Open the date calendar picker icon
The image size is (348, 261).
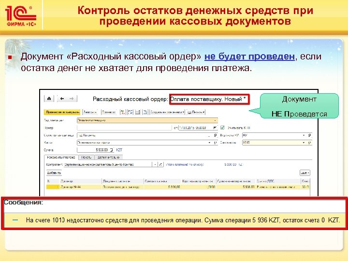pyautogui.click(x=215, y=128)
